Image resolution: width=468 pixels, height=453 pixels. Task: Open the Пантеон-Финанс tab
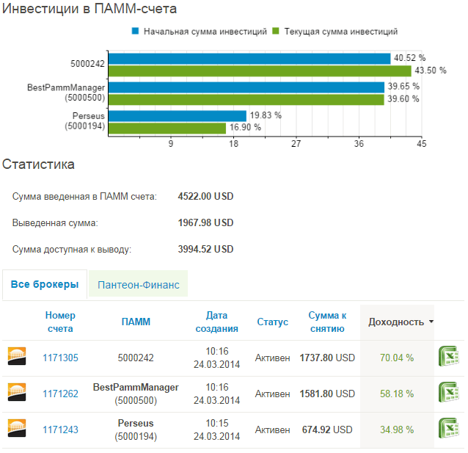138,284
